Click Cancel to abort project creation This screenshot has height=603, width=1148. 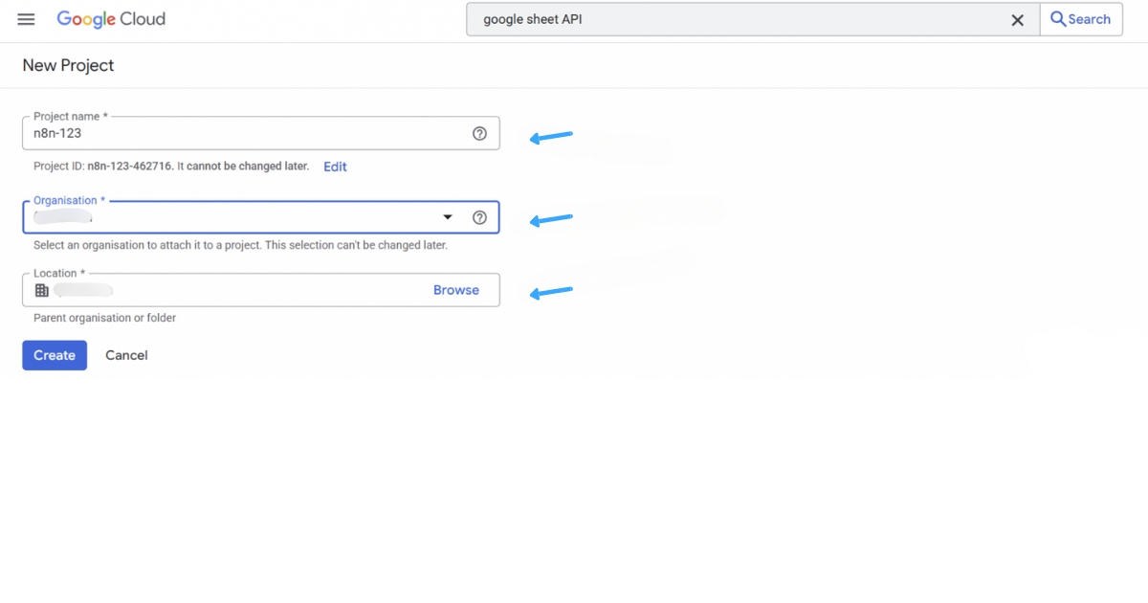[x=126, y=355]
